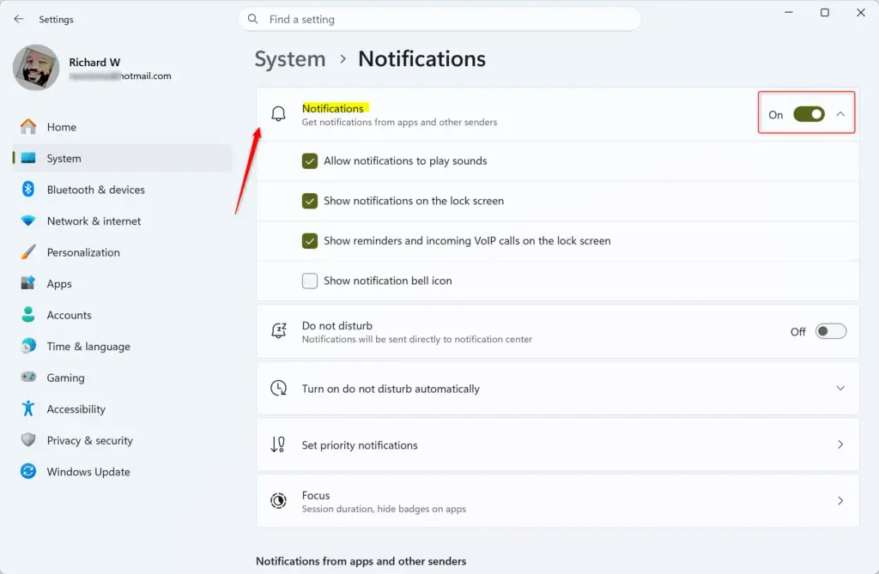
Task: Click the back arrow in Settings
Action: (x=19, y=19)
